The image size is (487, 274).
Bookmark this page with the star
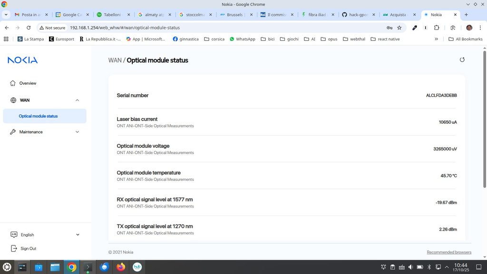[399, 28]
